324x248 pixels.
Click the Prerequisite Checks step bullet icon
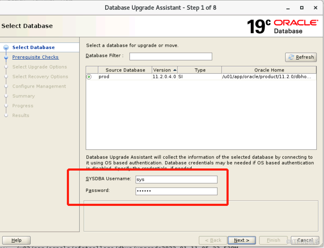click(6, 57)
